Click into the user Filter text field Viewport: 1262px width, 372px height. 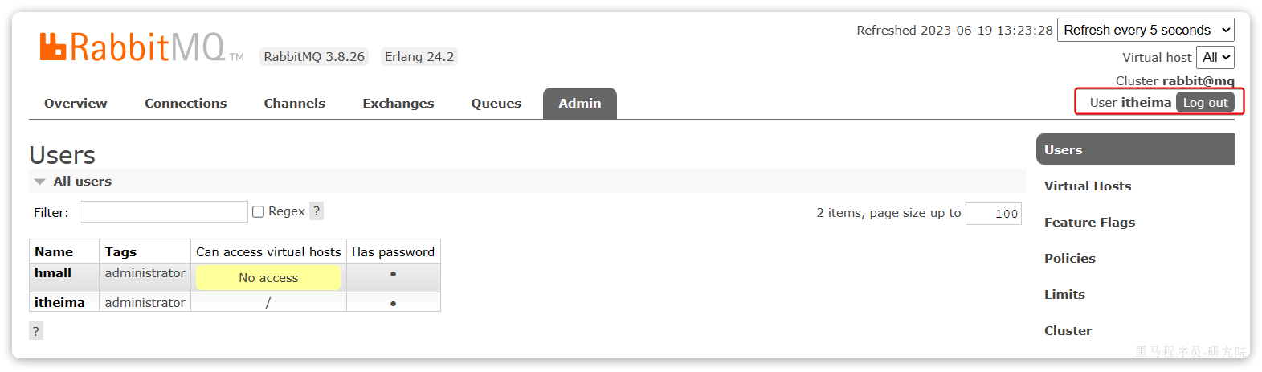point(164,212)
